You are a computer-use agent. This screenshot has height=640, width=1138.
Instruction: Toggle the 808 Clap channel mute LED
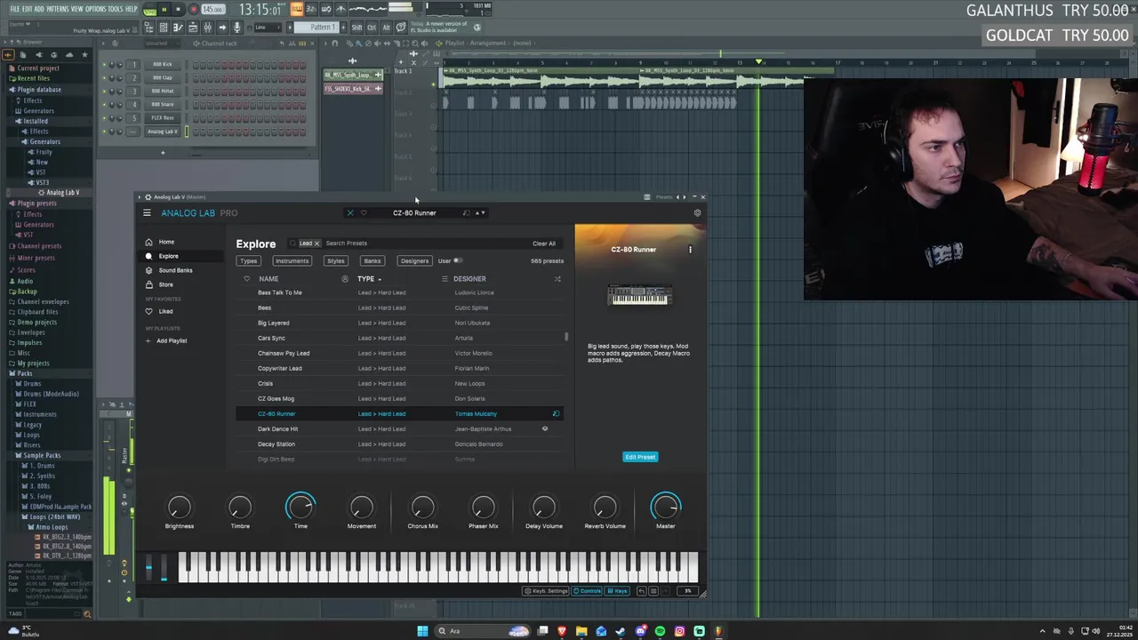click(105, 77)
